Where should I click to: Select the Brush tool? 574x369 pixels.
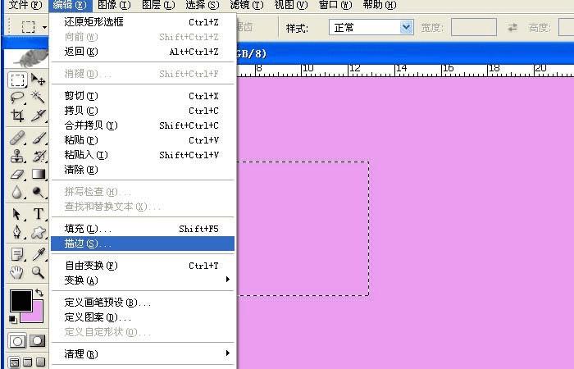point(38,138)
